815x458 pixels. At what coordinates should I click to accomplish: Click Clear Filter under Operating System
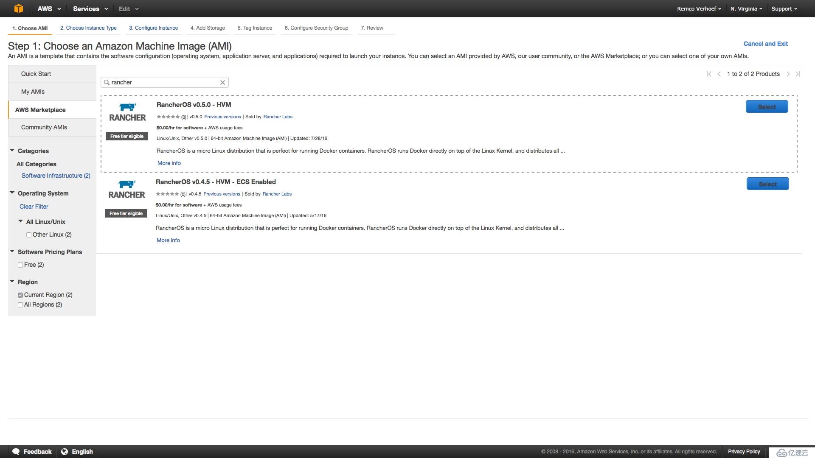tap(34, 207)
